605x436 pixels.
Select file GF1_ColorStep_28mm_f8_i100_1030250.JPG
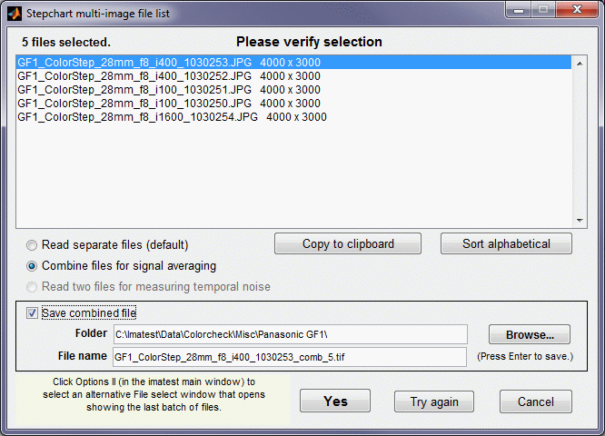pyautogui.click(x=293, y=104)
